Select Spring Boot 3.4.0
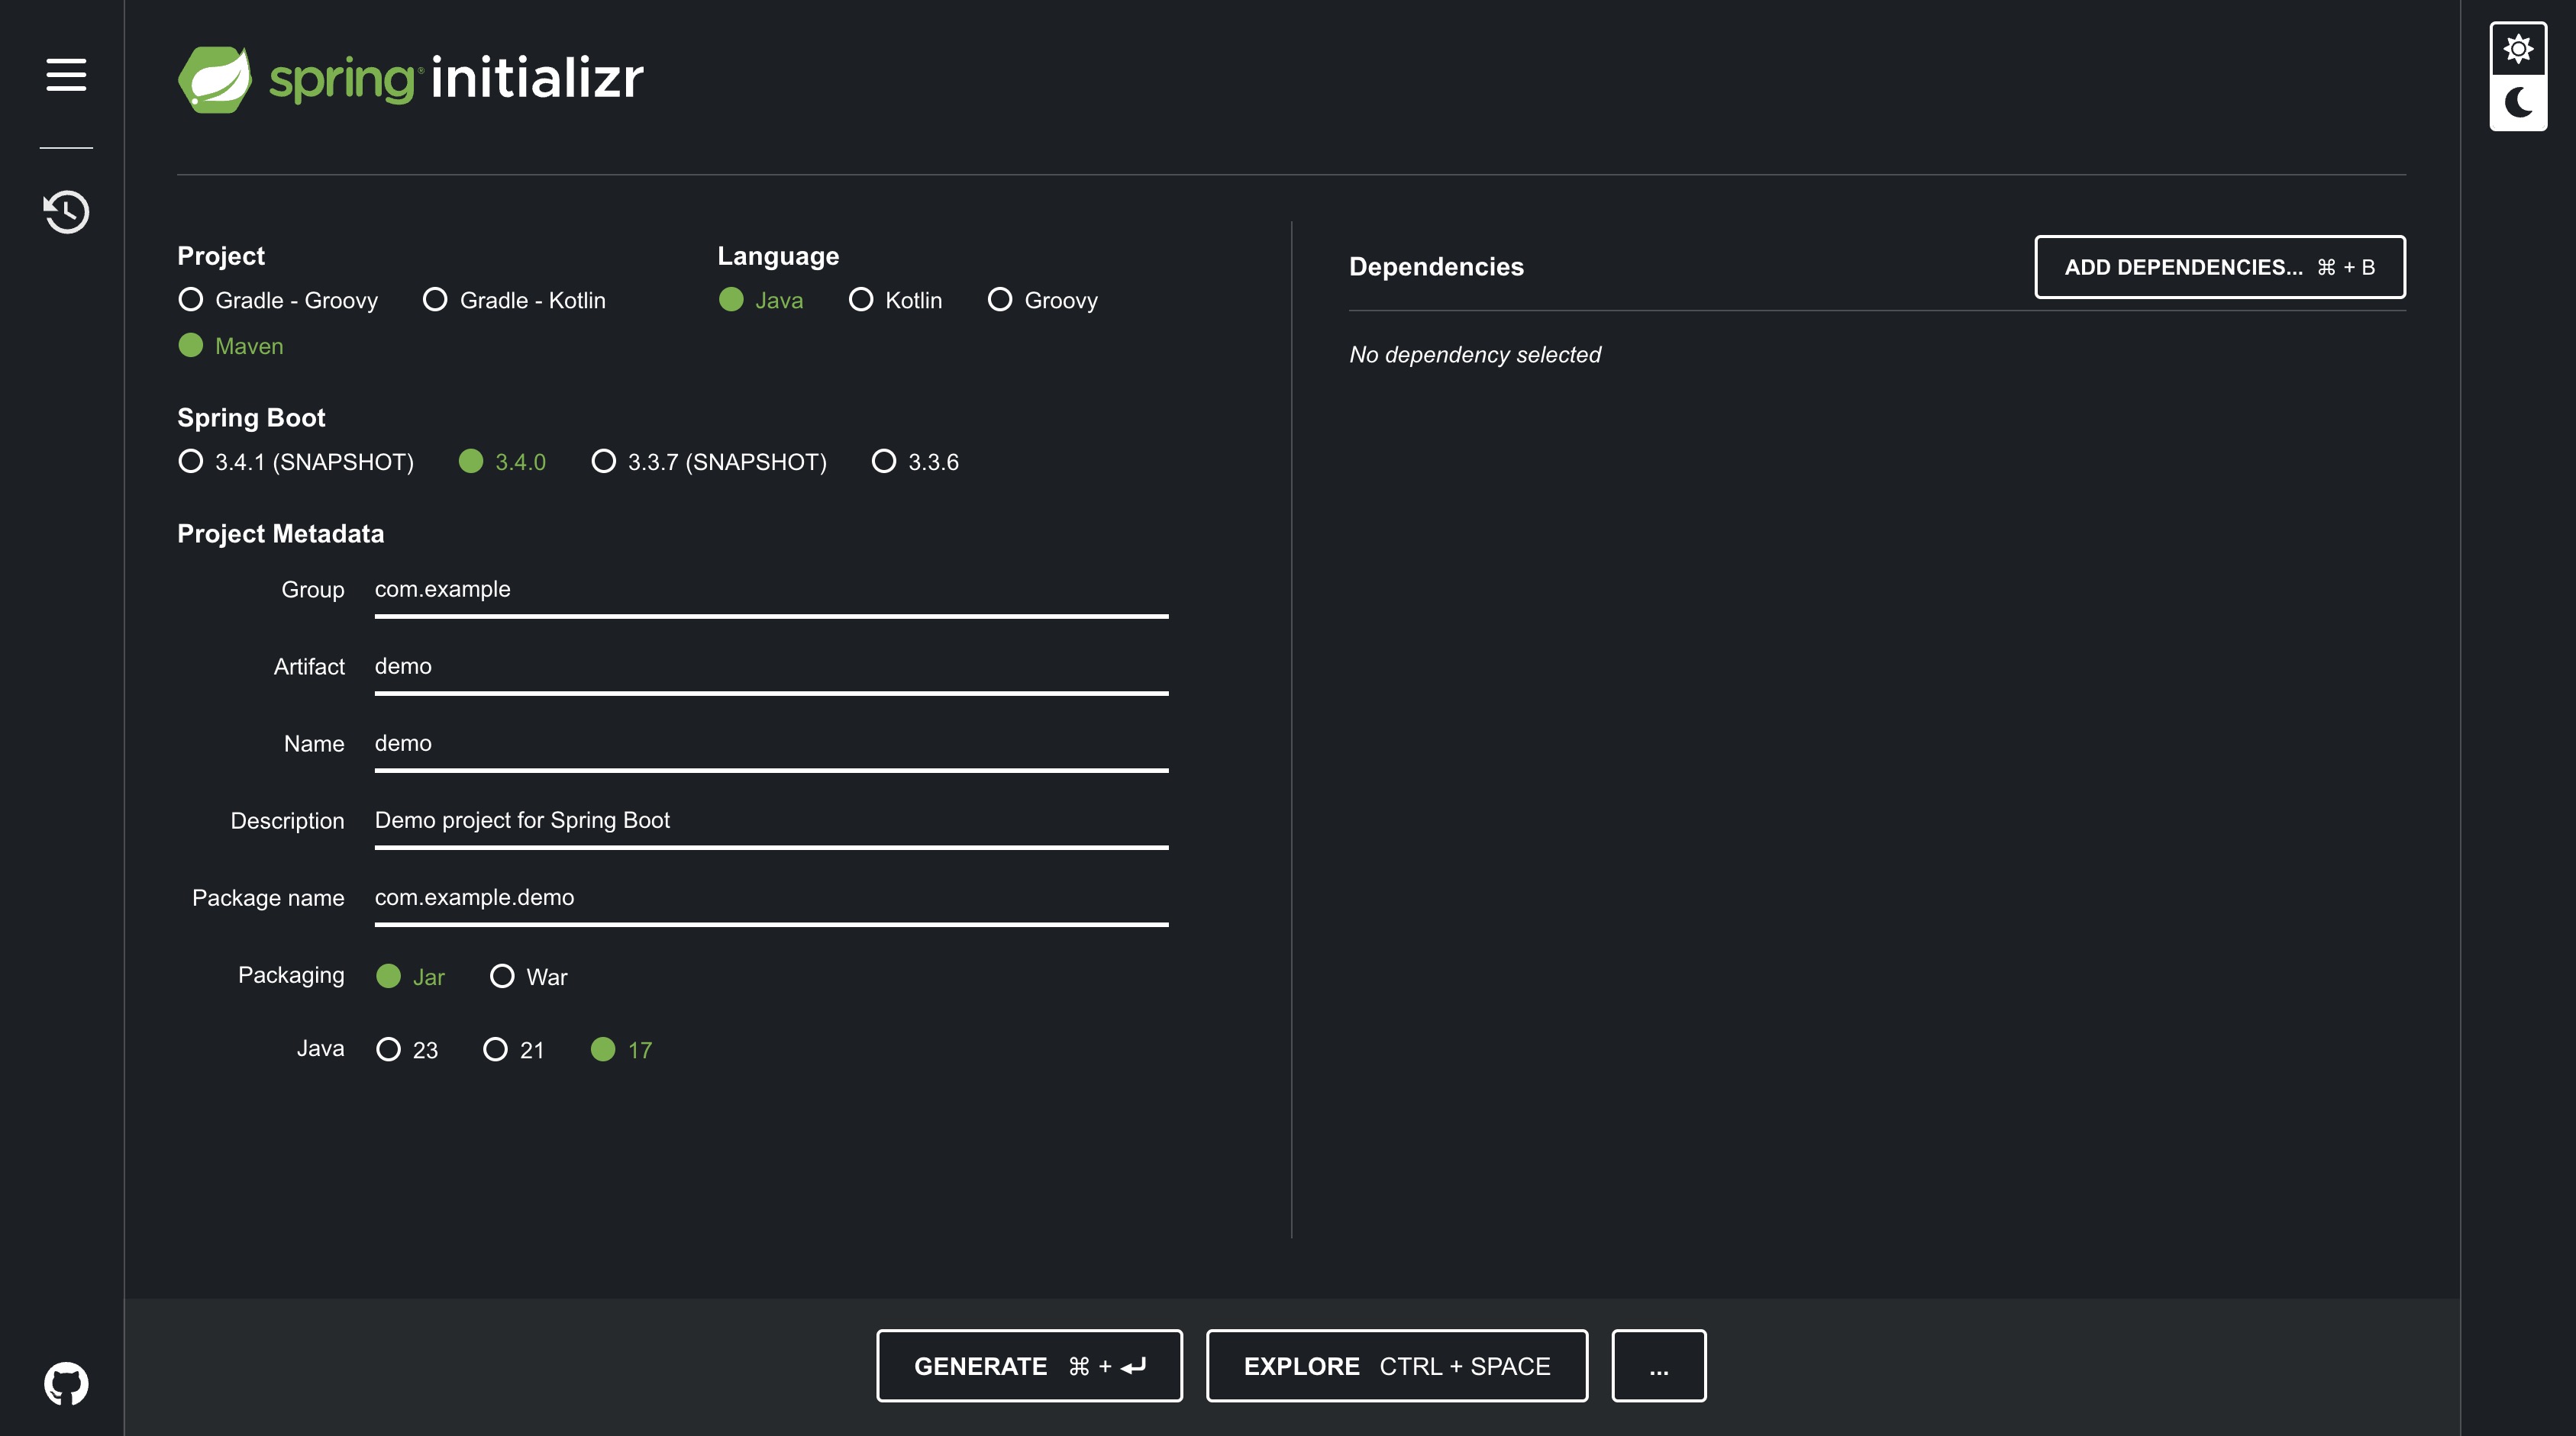Screen dimensions: 2576x1436 pyautogui.click(x=502, y=462)
